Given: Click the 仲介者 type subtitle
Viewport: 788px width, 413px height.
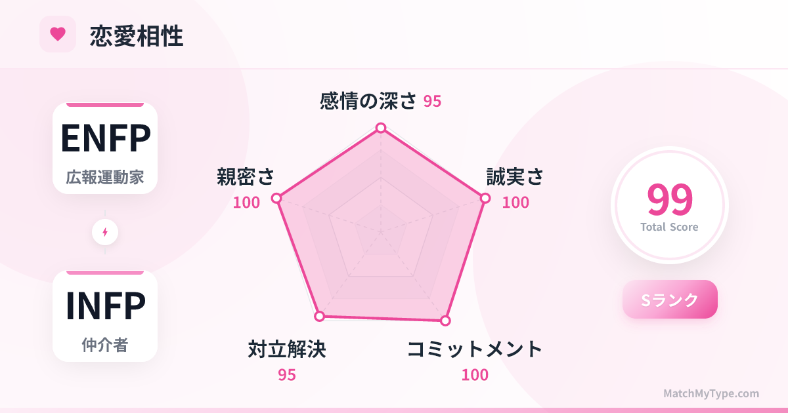Looking at the screenshot, I should tap(105, 345).
